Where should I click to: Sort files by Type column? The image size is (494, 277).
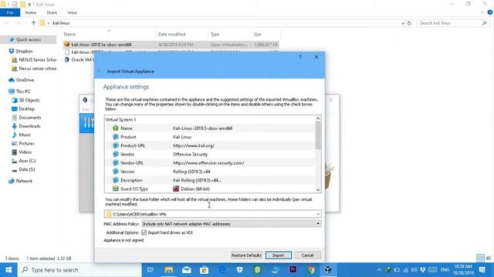point(215,34)
